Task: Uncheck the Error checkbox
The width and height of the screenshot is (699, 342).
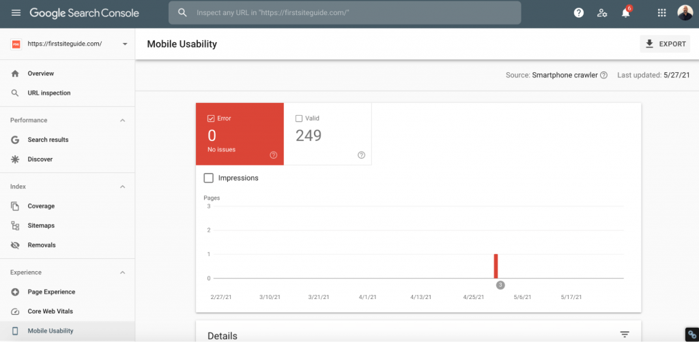Action: [211, 119]
